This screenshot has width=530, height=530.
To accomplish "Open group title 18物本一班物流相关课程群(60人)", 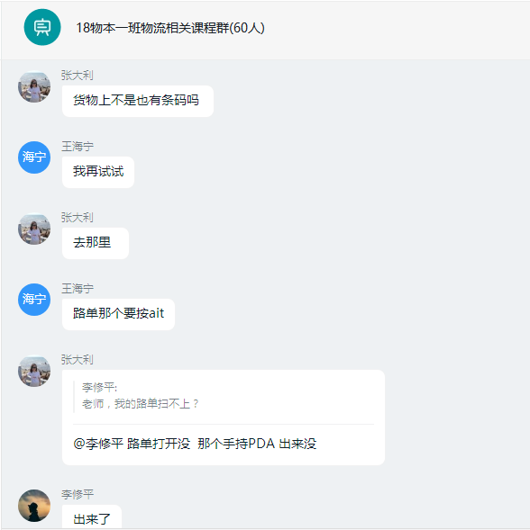I will coord(170,28).
